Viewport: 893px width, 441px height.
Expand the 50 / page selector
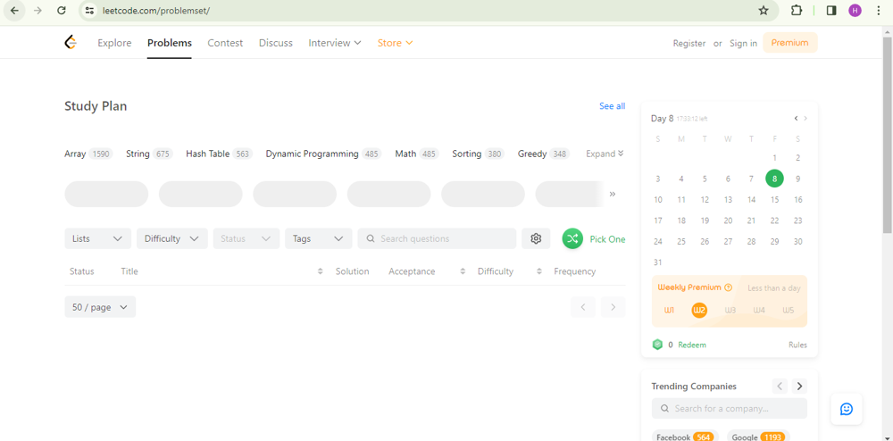coord(100,307)
